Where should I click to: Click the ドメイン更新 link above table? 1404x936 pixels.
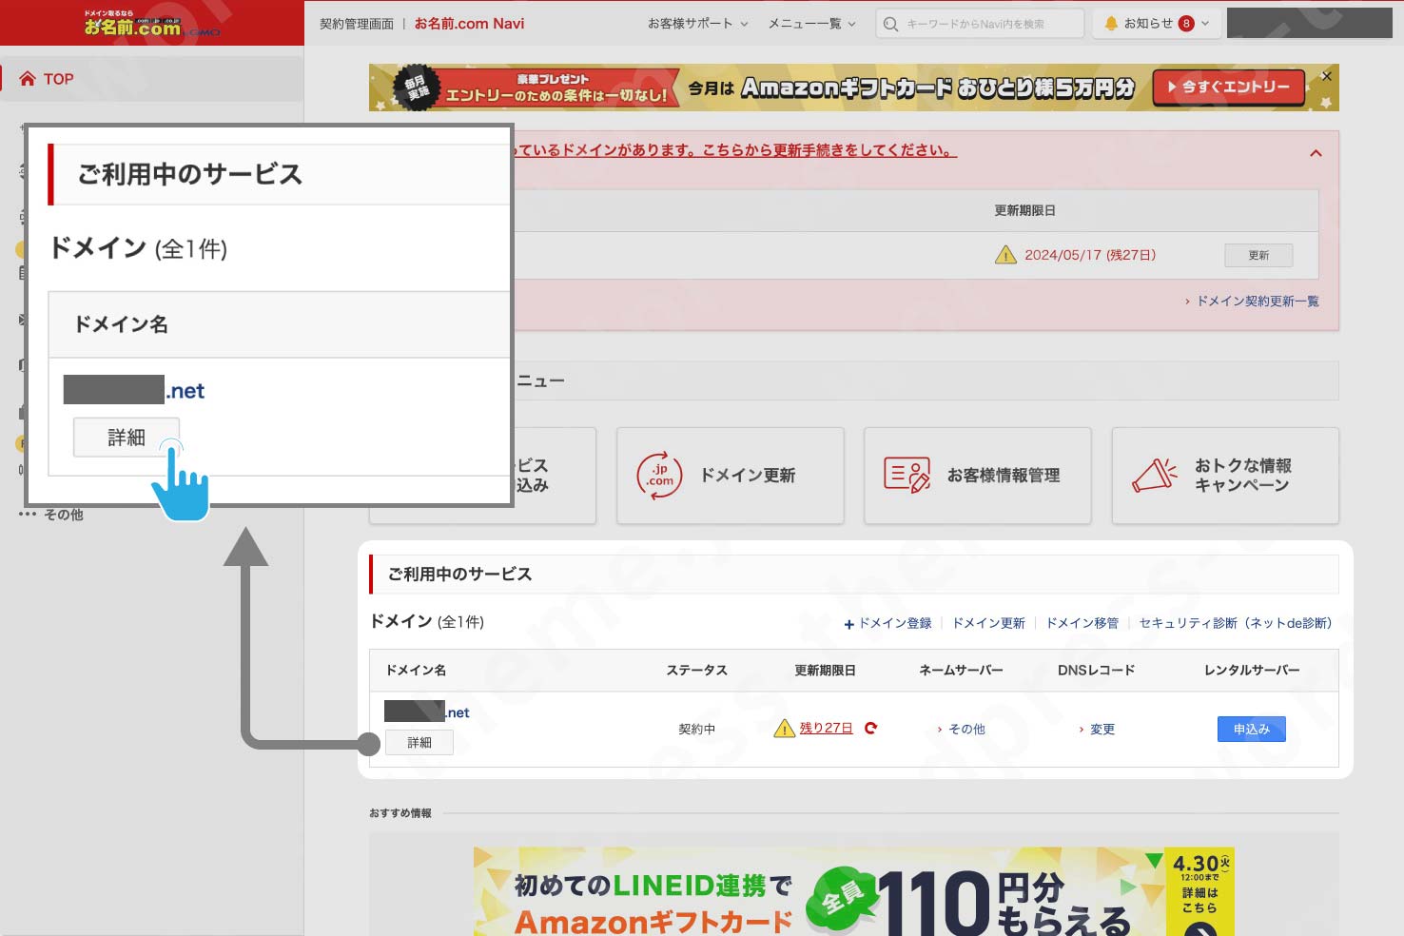tap(988, 624)
